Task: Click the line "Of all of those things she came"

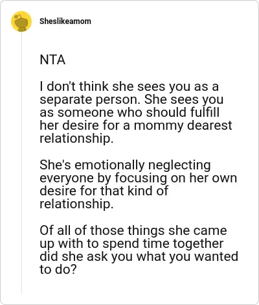Action: [x=133, y=230]
